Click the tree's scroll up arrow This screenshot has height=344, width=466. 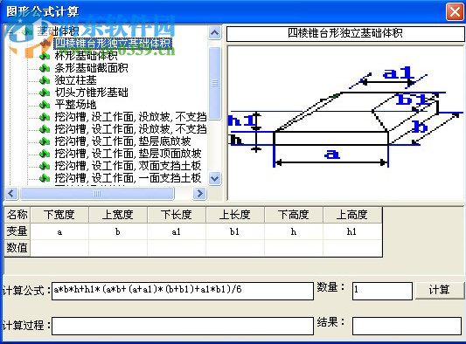tap(214, 32)
